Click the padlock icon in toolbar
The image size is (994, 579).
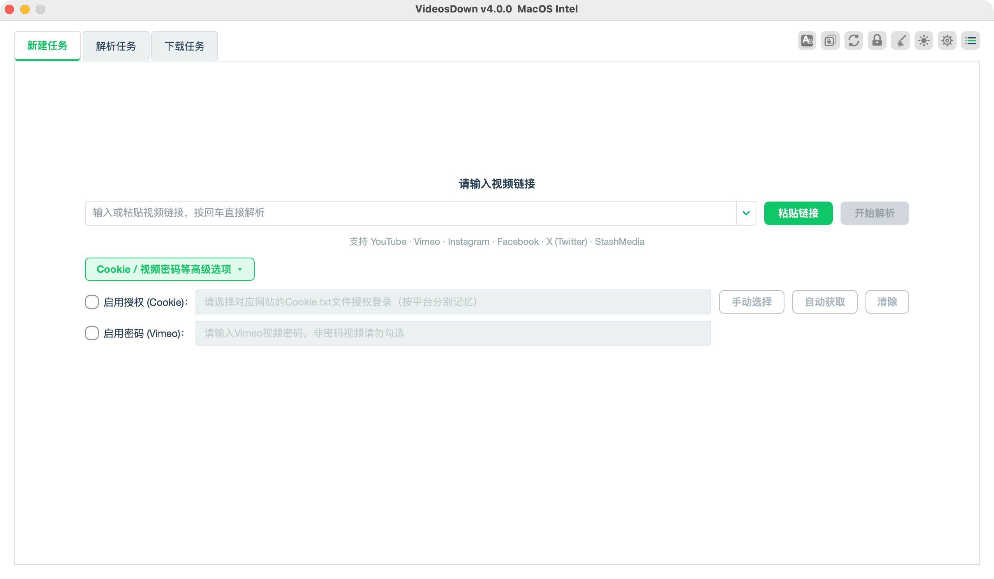pyautogui.click(x=877, y=40)
